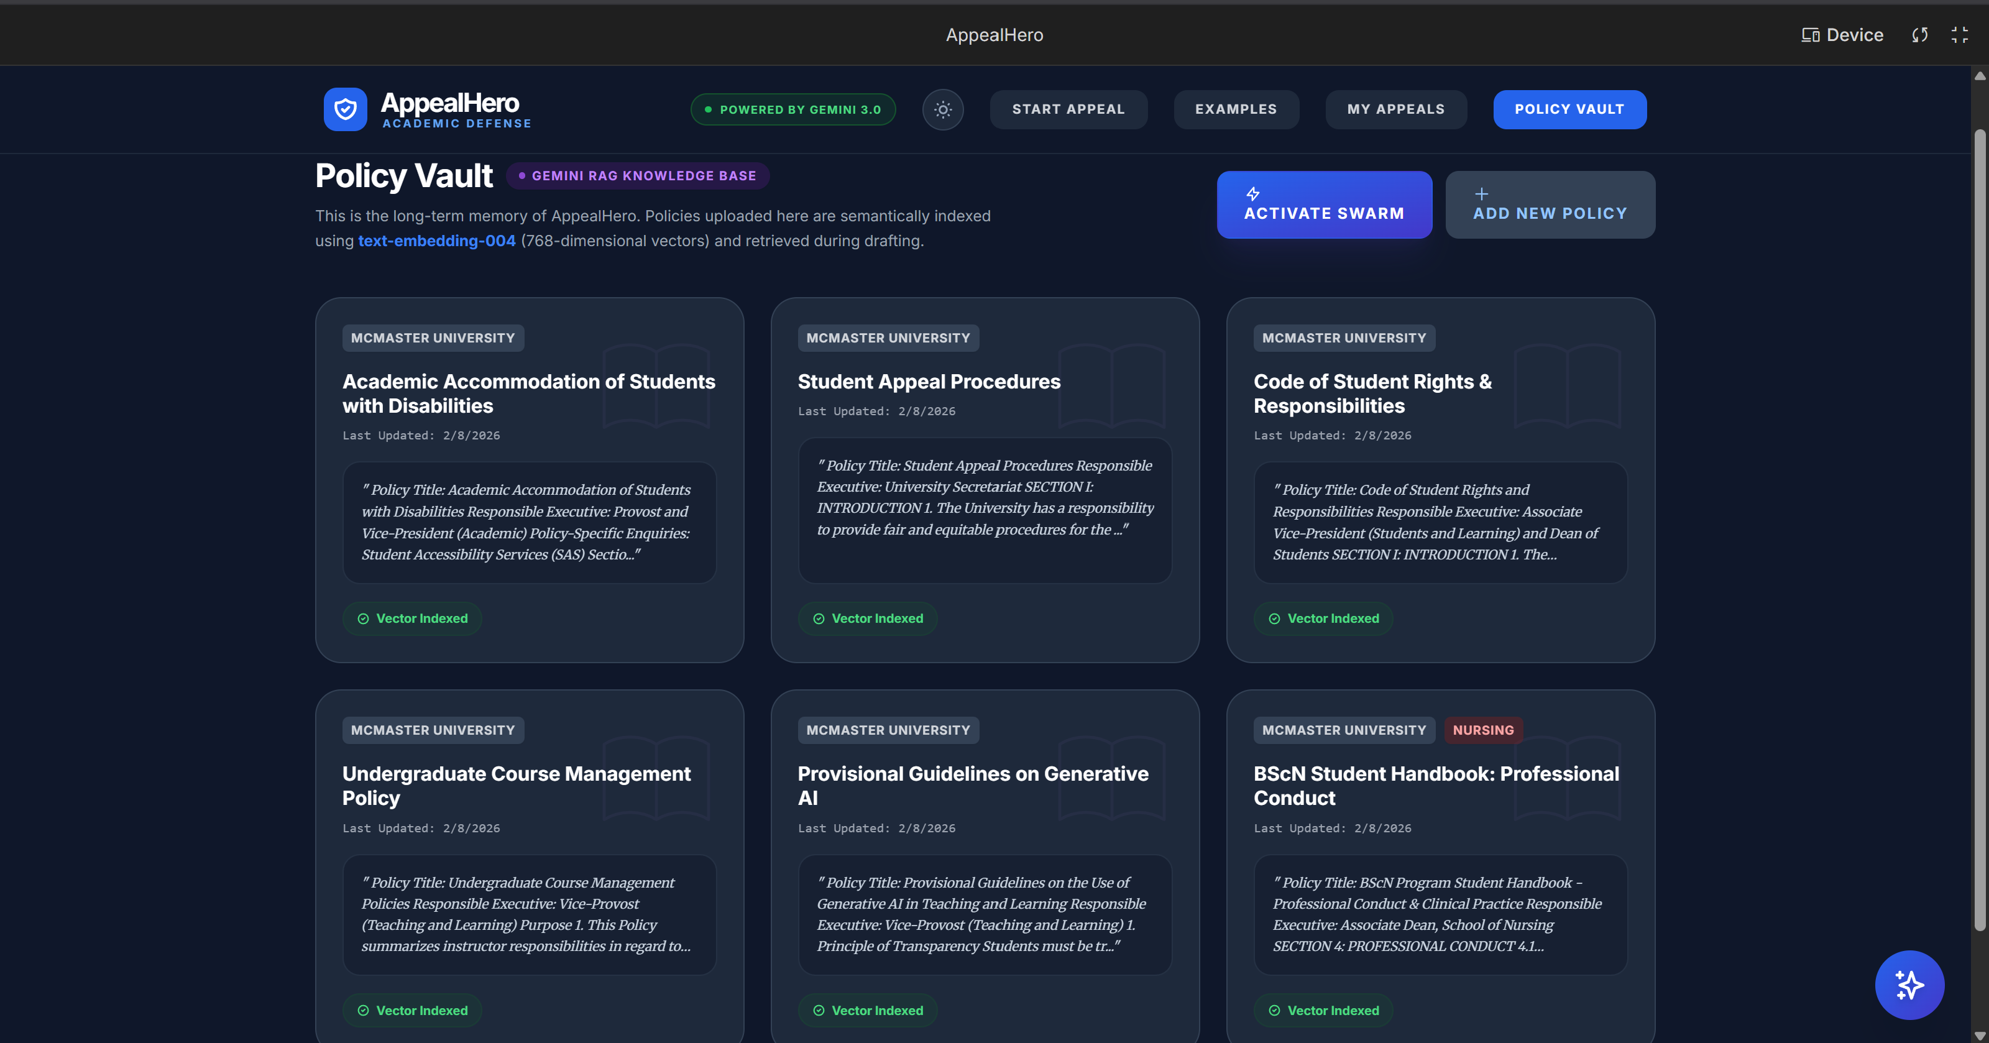
Task: Click the Gemini RAG Knowledge Base badge
Action: point(637,175)
